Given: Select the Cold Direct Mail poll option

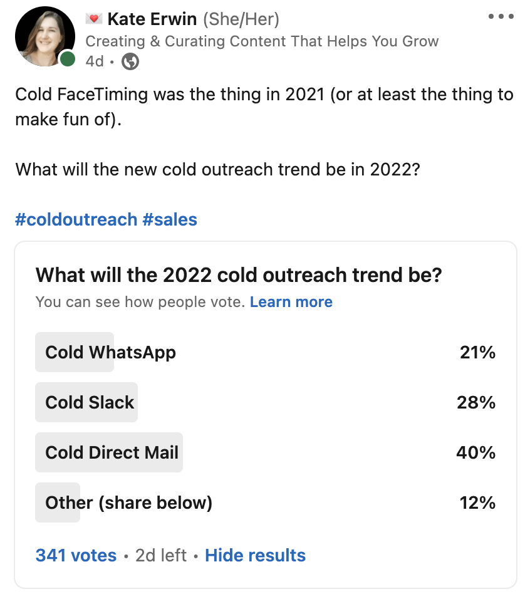Looking at the screenshot, I should [112, 452].
